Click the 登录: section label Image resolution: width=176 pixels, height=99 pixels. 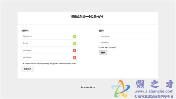(x=101, y=31)
